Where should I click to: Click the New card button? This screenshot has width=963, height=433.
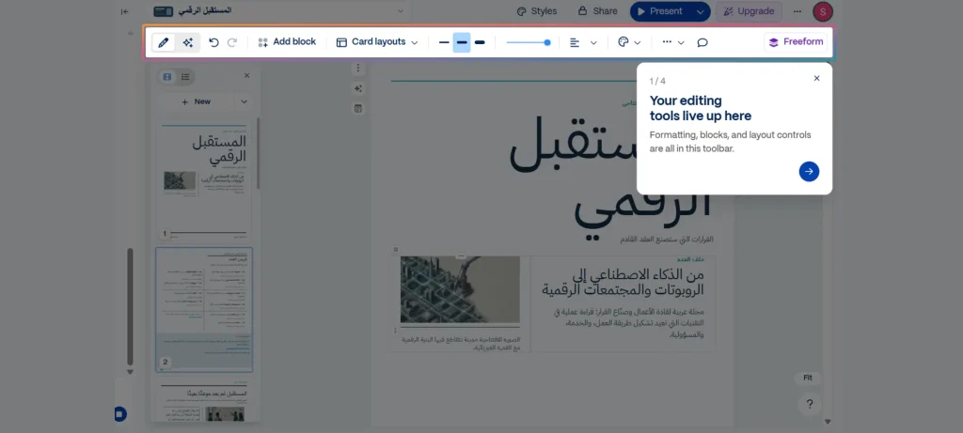click(x=196, y=101)
